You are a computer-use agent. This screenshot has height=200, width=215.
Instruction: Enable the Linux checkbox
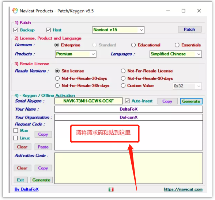15,138
